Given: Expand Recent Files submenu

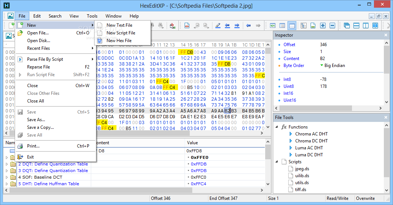Looking at the screenshot, I should 56,48.
